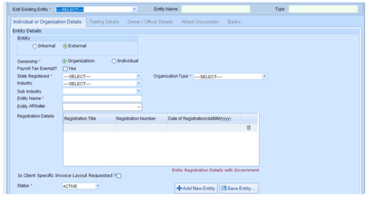Viewport: 367px width, 198px height.
Task: Click the Add New Entity button
Action: (196, 188)
